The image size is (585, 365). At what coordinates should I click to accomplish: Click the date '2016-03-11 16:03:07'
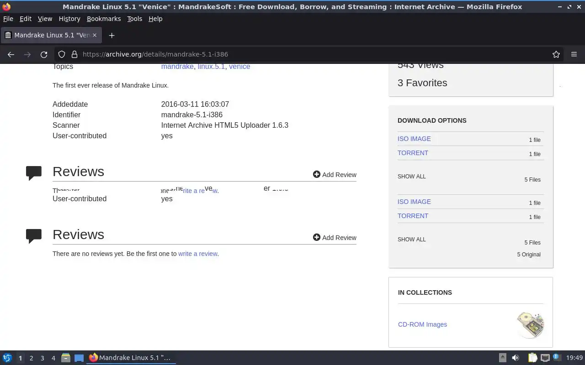[195, 104]
